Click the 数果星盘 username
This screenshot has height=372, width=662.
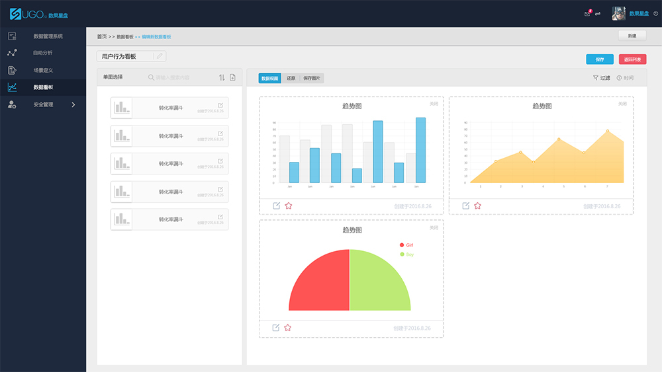point(639,13)
